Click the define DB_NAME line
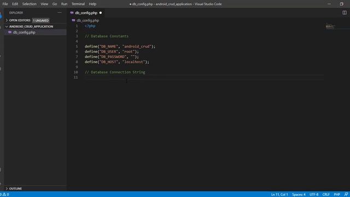The image size is (350, 197). (120, 47)
